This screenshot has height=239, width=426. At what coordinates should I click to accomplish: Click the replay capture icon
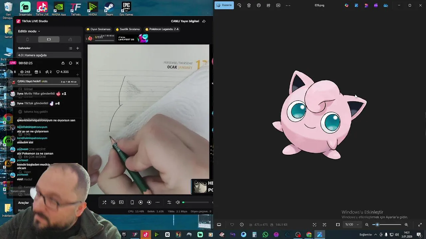(x=149, y=202)
